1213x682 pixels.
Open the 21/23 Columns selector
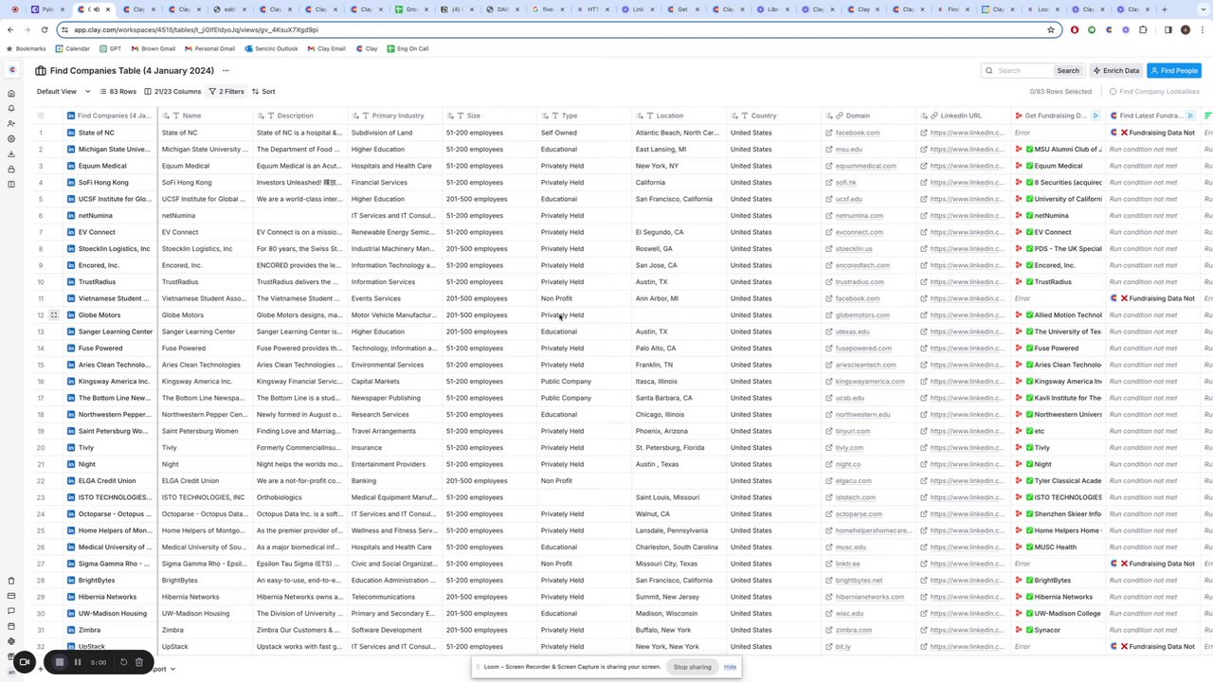[172, 92]
